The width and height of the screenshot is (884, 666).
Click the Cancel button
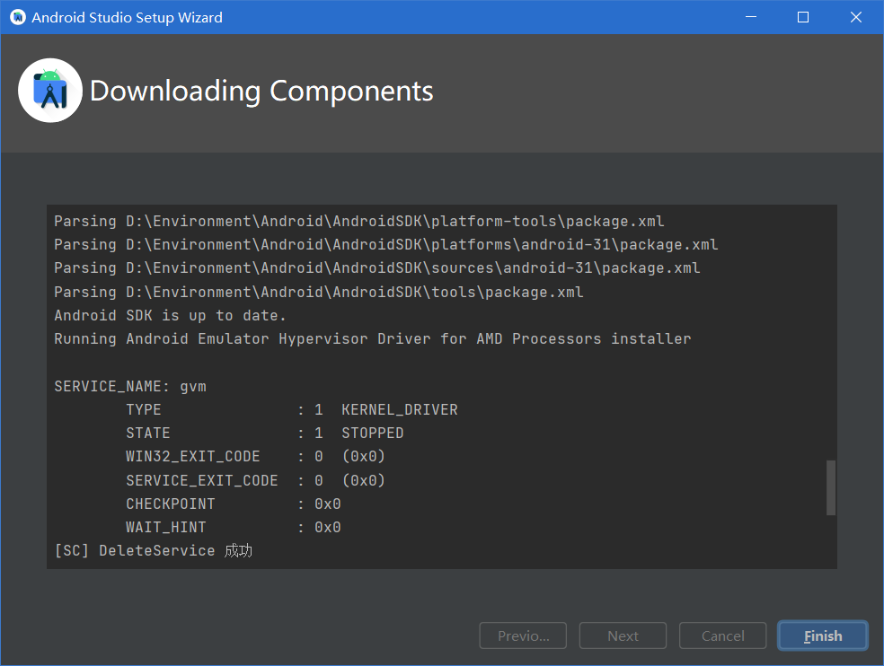coord(723,635)
